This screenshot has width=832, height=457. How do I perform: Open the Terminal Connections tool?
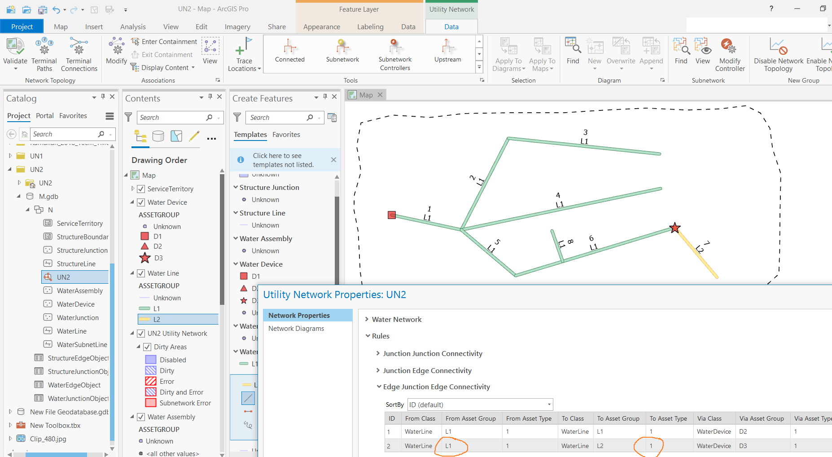pos(79,54)
